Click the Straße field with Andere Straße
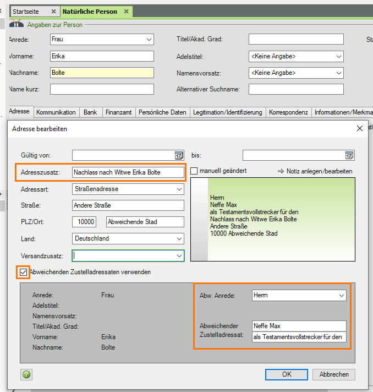This screenshot has height=392, width=373. (x=128, y=205)
